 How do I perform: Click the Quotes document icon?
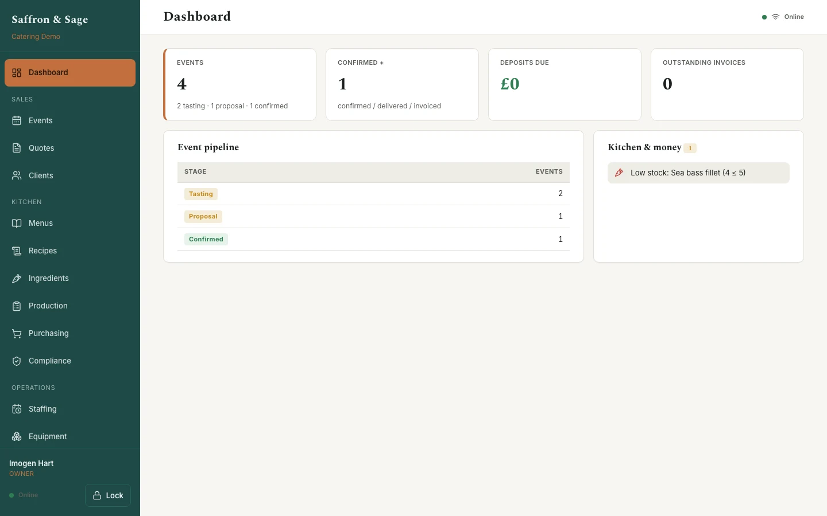(17, 148)
